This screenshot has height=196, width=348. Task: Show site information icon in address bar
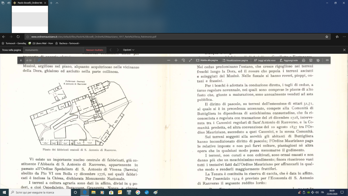(28, 37)
